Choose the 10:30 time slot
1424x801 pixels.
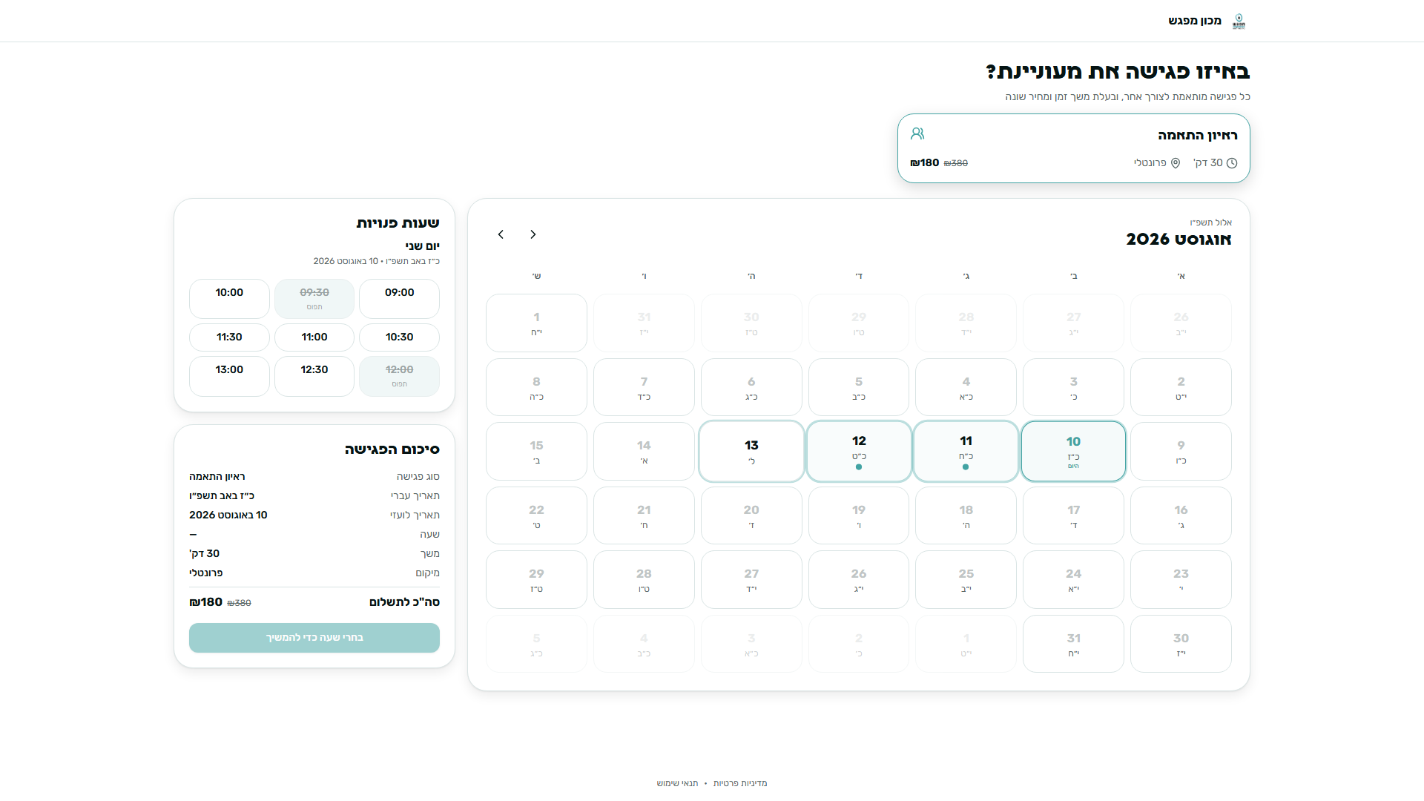[399, 337]
